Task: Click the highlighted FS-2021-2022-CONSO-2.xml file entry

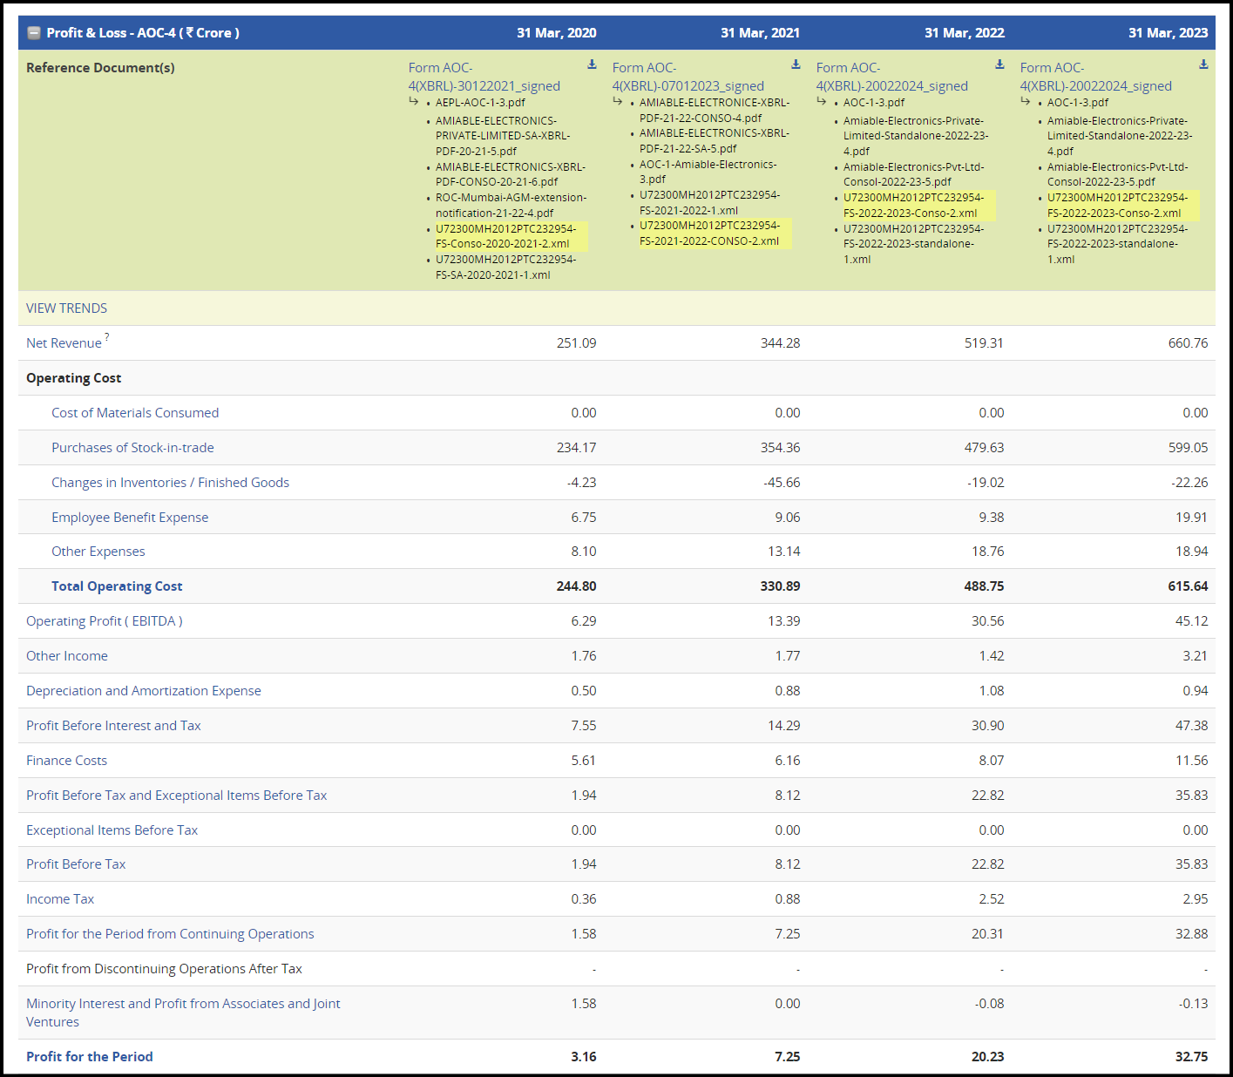Action: tap(709, 234)
